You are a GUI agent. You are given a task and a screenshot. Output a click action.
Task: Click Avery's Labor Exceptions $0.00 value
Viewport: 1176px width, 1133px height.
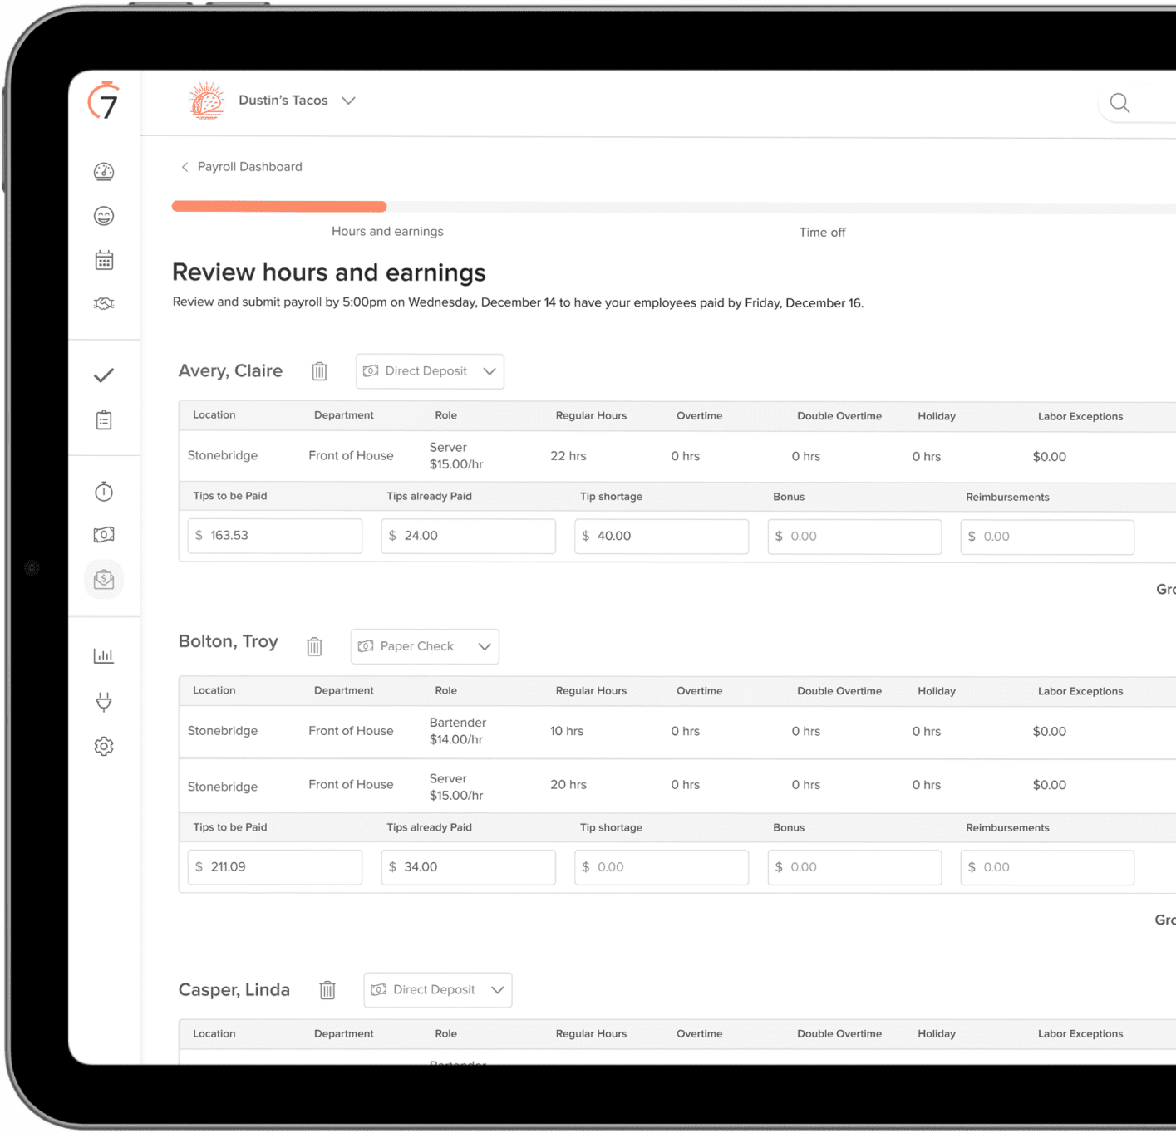(1050, 457)
